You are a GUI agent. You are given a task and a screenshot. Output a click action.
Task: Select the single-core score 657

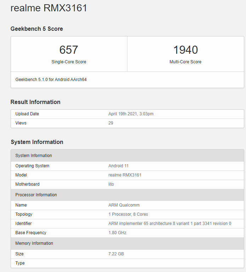pos(69,50)
